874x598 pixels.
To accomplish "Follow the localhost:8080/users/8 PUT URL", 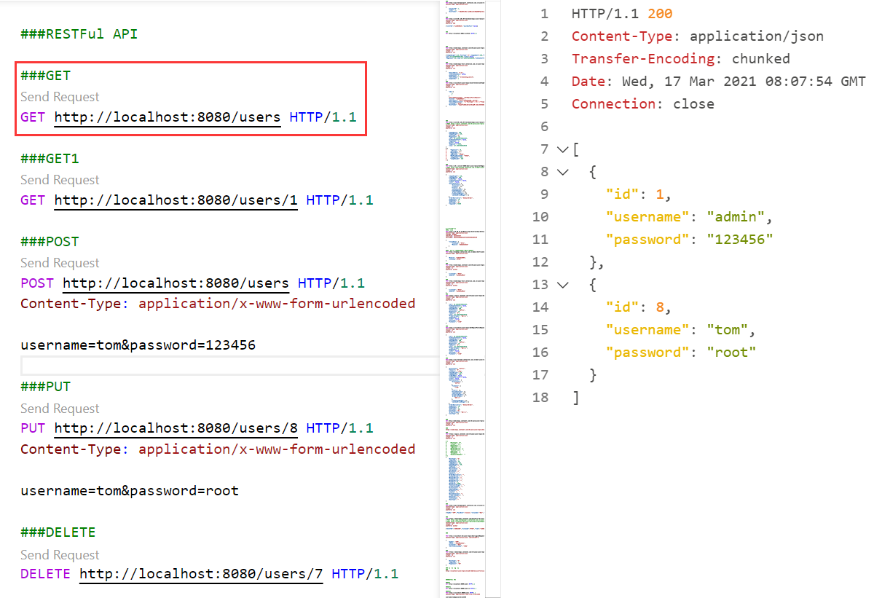I will [176, 428].
